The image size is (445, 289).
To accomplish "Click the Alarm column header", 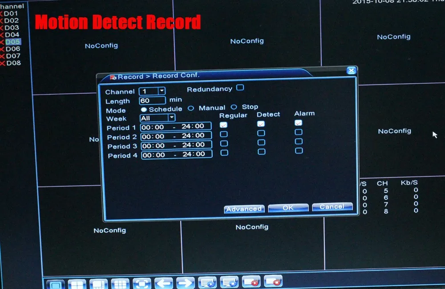I will click(x=304, y=113).
